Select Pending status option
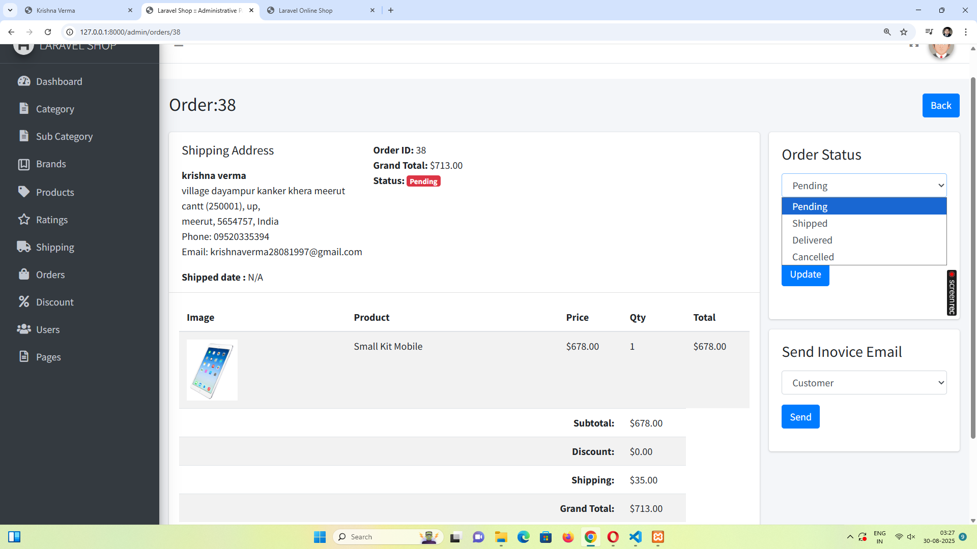The width and height of the screenshot is (977, 549). tap(864, 206)
